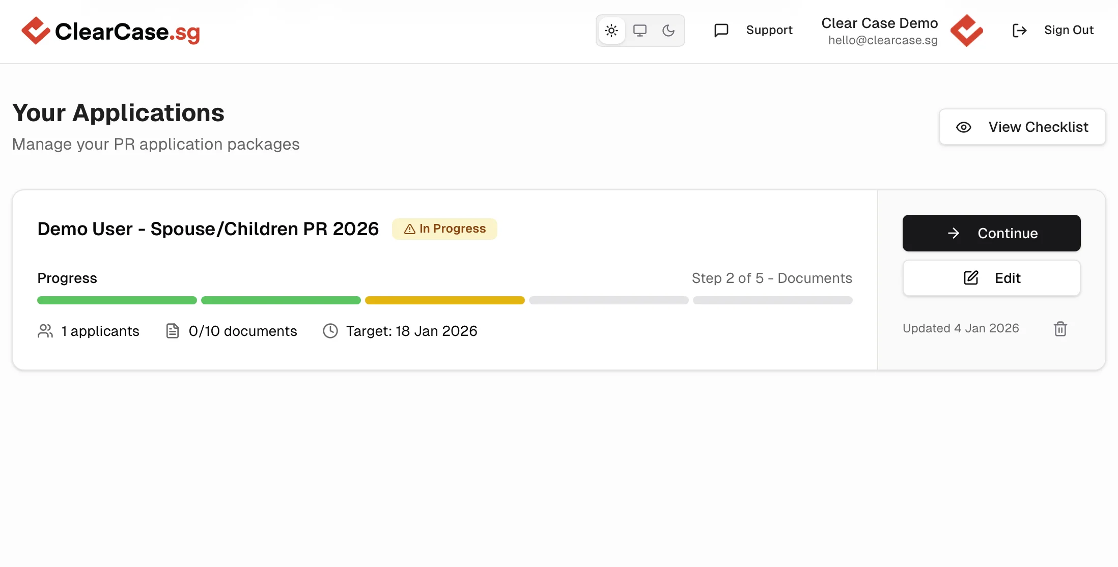This screenshot has height=567, width=1118.
Task: Switch to light theme sun icon
Action: [x=611, y=31]
